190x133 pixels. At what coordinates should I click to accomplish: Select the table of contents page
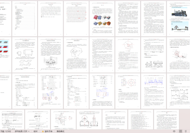coord(24,19)
